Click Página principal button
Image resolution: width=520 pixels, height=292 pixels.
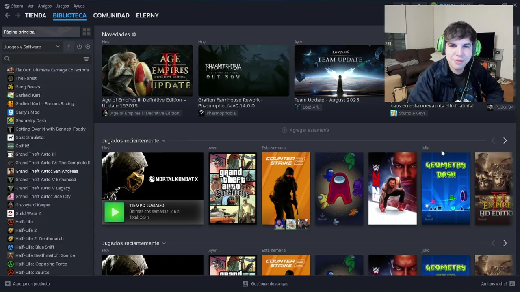pyautogui.click(x=41, y=32)
